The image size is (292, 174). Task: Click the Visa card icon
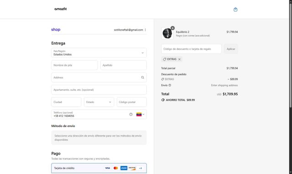coord(108,168)
